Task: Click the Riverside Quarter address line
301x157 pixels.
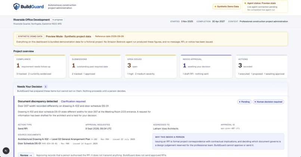Action: (x=37, y=24)
